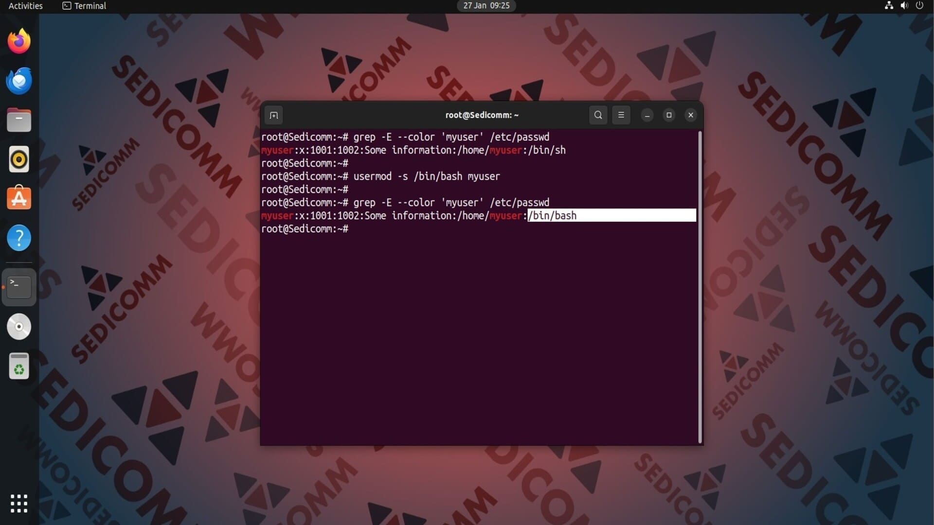The width and height of the screenshot is (934, 525).
Task: Click the terminal vertical scrollbar
Action: [700, 287]
